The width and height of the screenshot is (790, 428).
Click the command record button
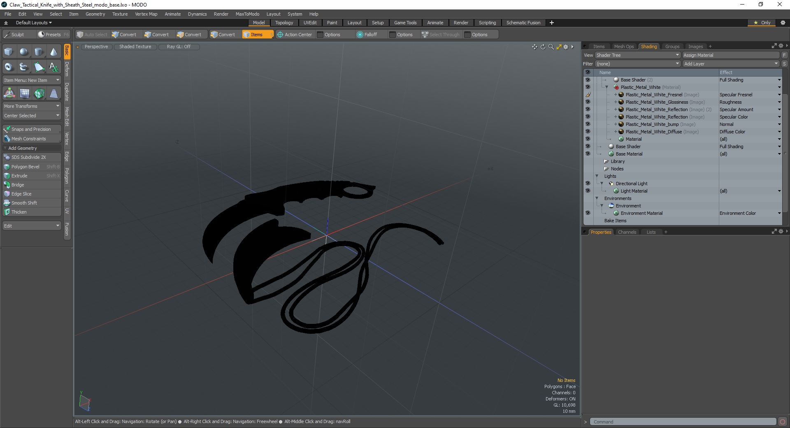(x=783, y=422)
